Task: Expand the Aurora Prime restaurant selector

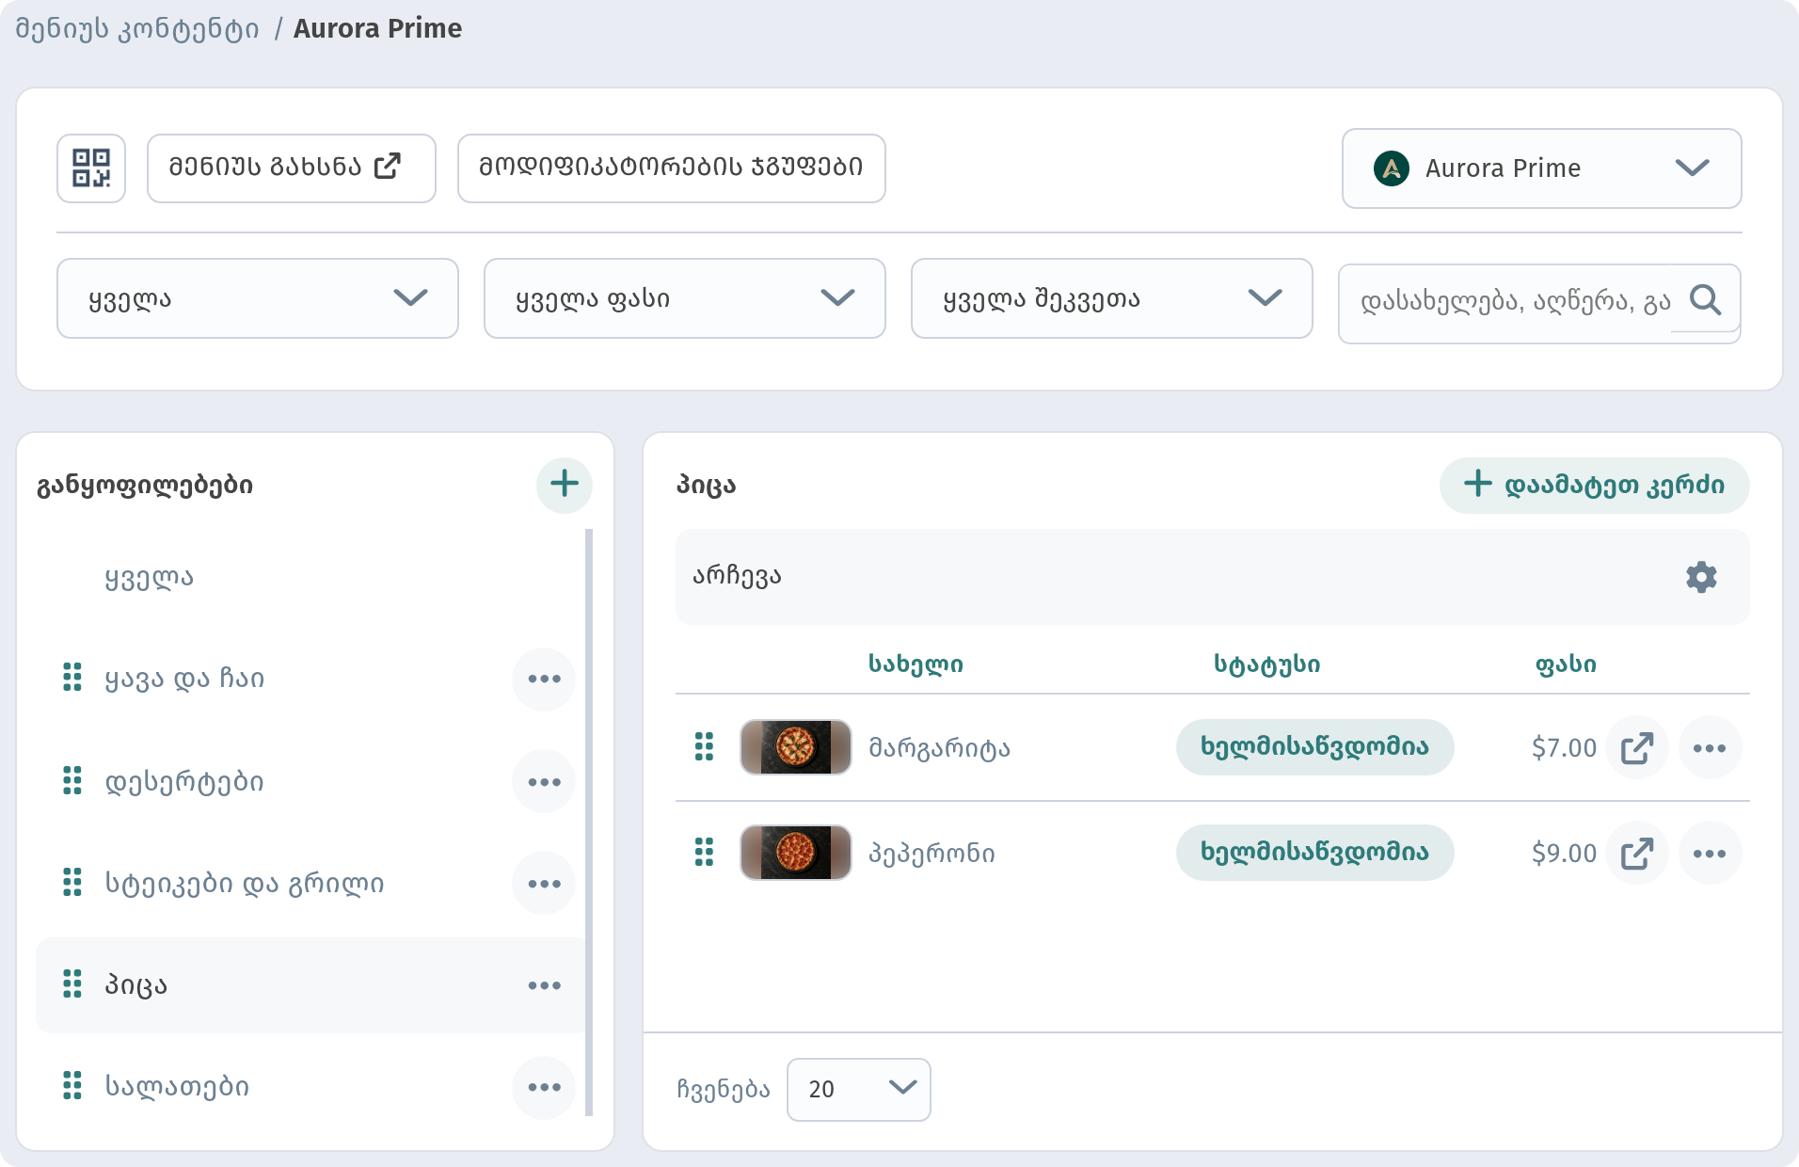Action: pyautogui.click(x=1541, y=168)
